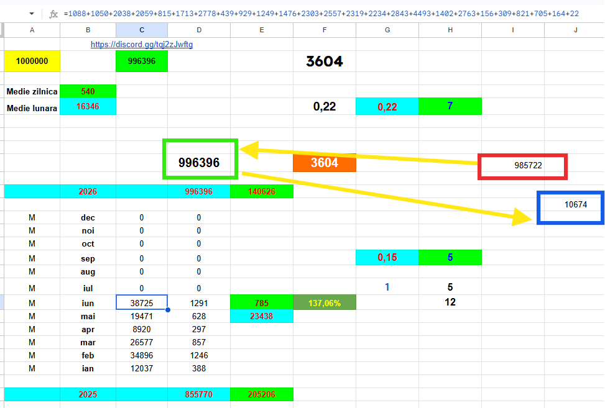Screen dimensions: 605x408
Task: Select column C header
Action: 142,30
